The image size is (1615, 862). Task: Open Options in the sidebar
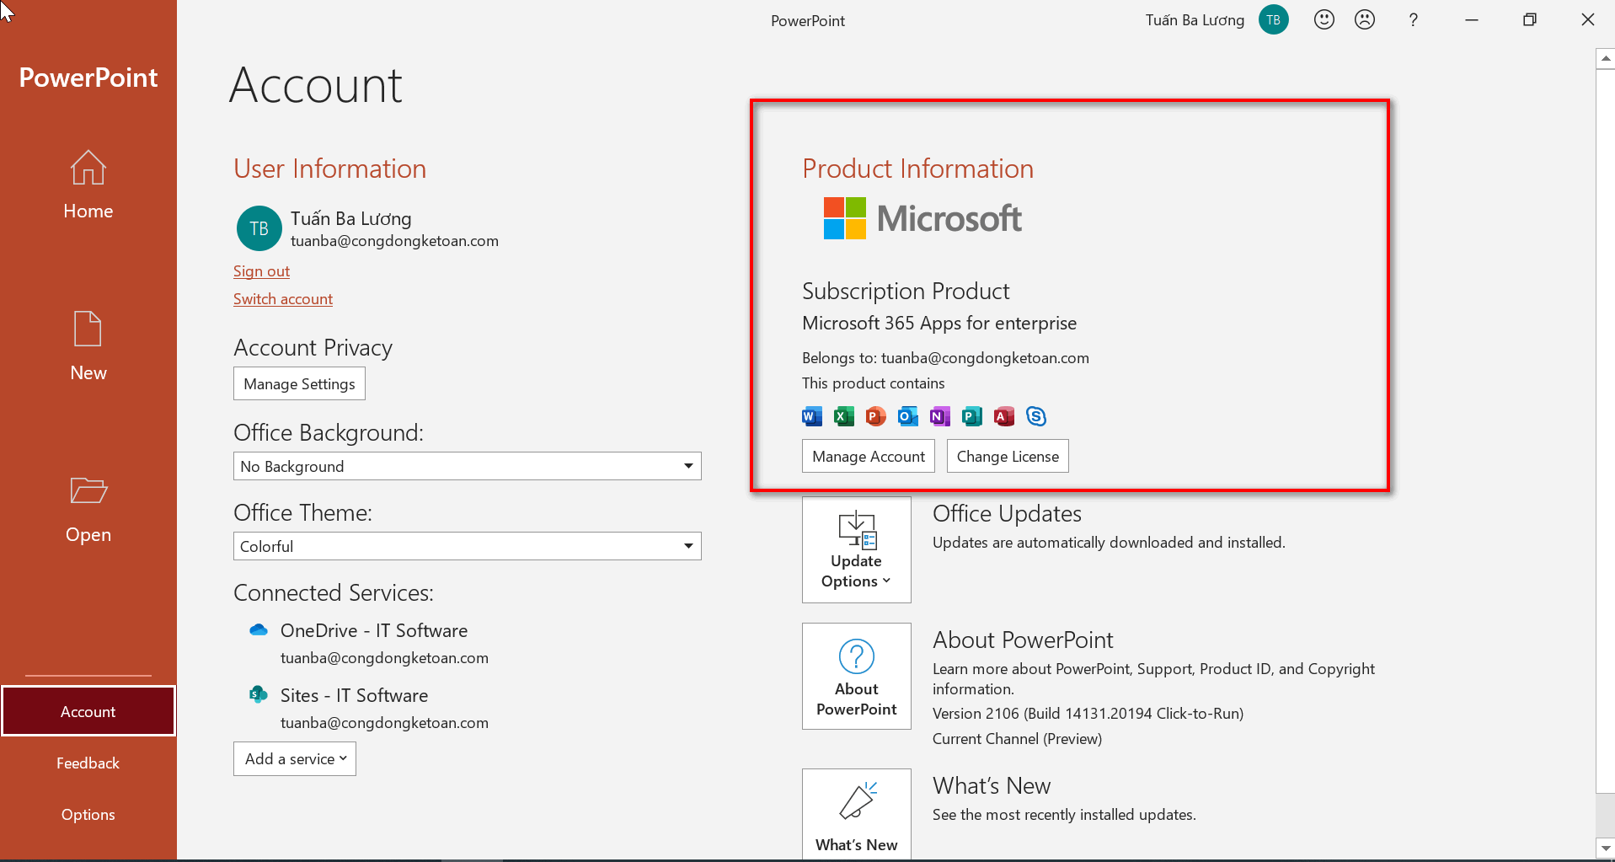[88, 814]
